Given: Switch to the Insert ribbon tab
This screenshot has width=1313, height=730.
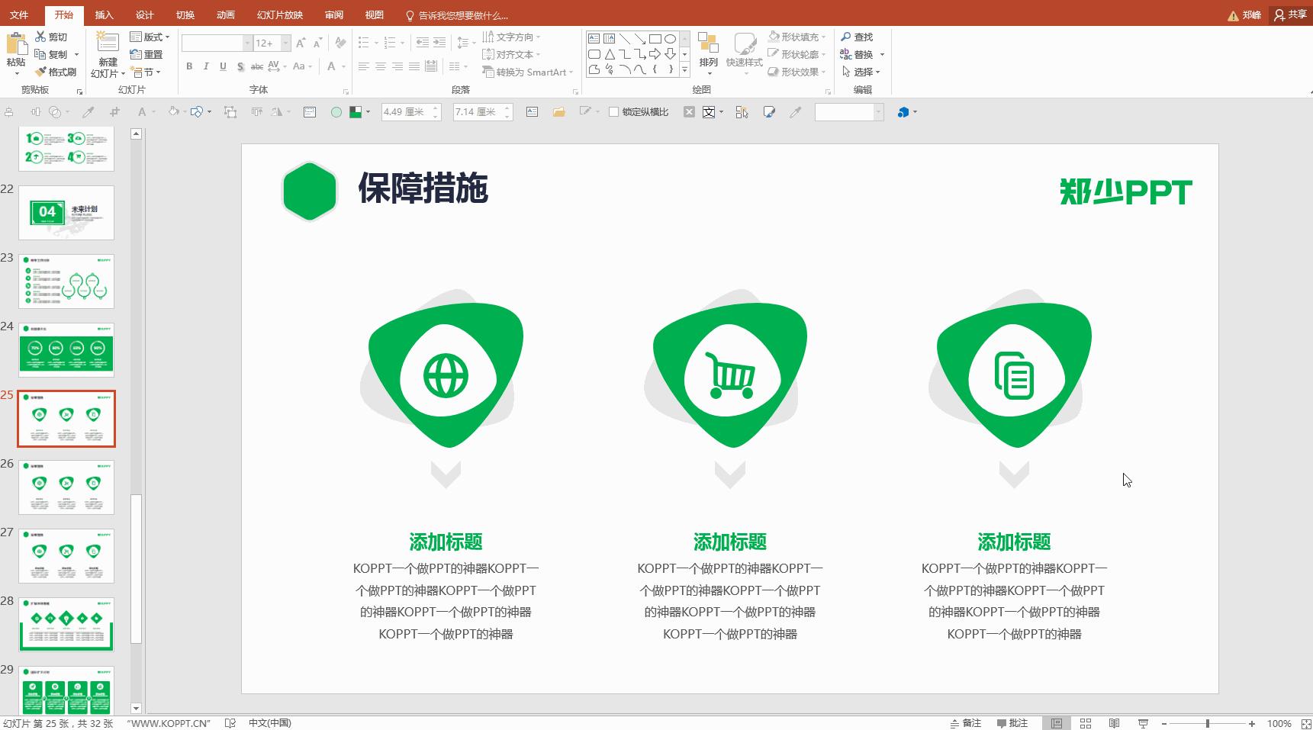Looking at the screenshot, I should point(104,14).
